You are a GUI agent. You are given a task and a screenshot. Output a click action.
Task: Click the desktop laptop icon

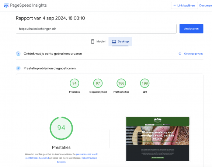click(x=114, y=42)
